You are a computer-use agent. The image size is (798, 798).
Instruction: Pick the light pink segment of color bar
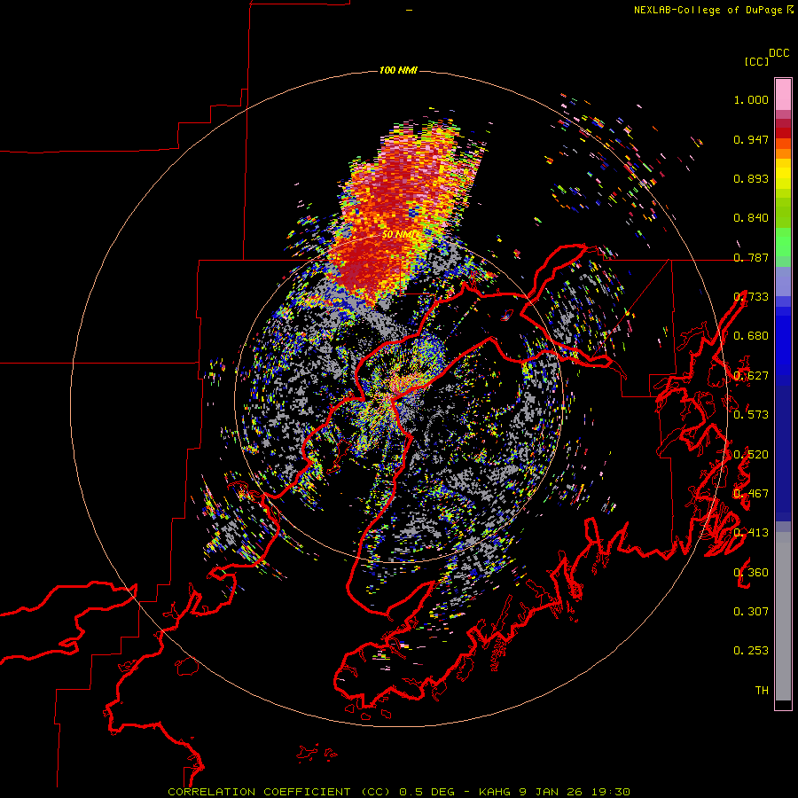(x=783, y=94)
